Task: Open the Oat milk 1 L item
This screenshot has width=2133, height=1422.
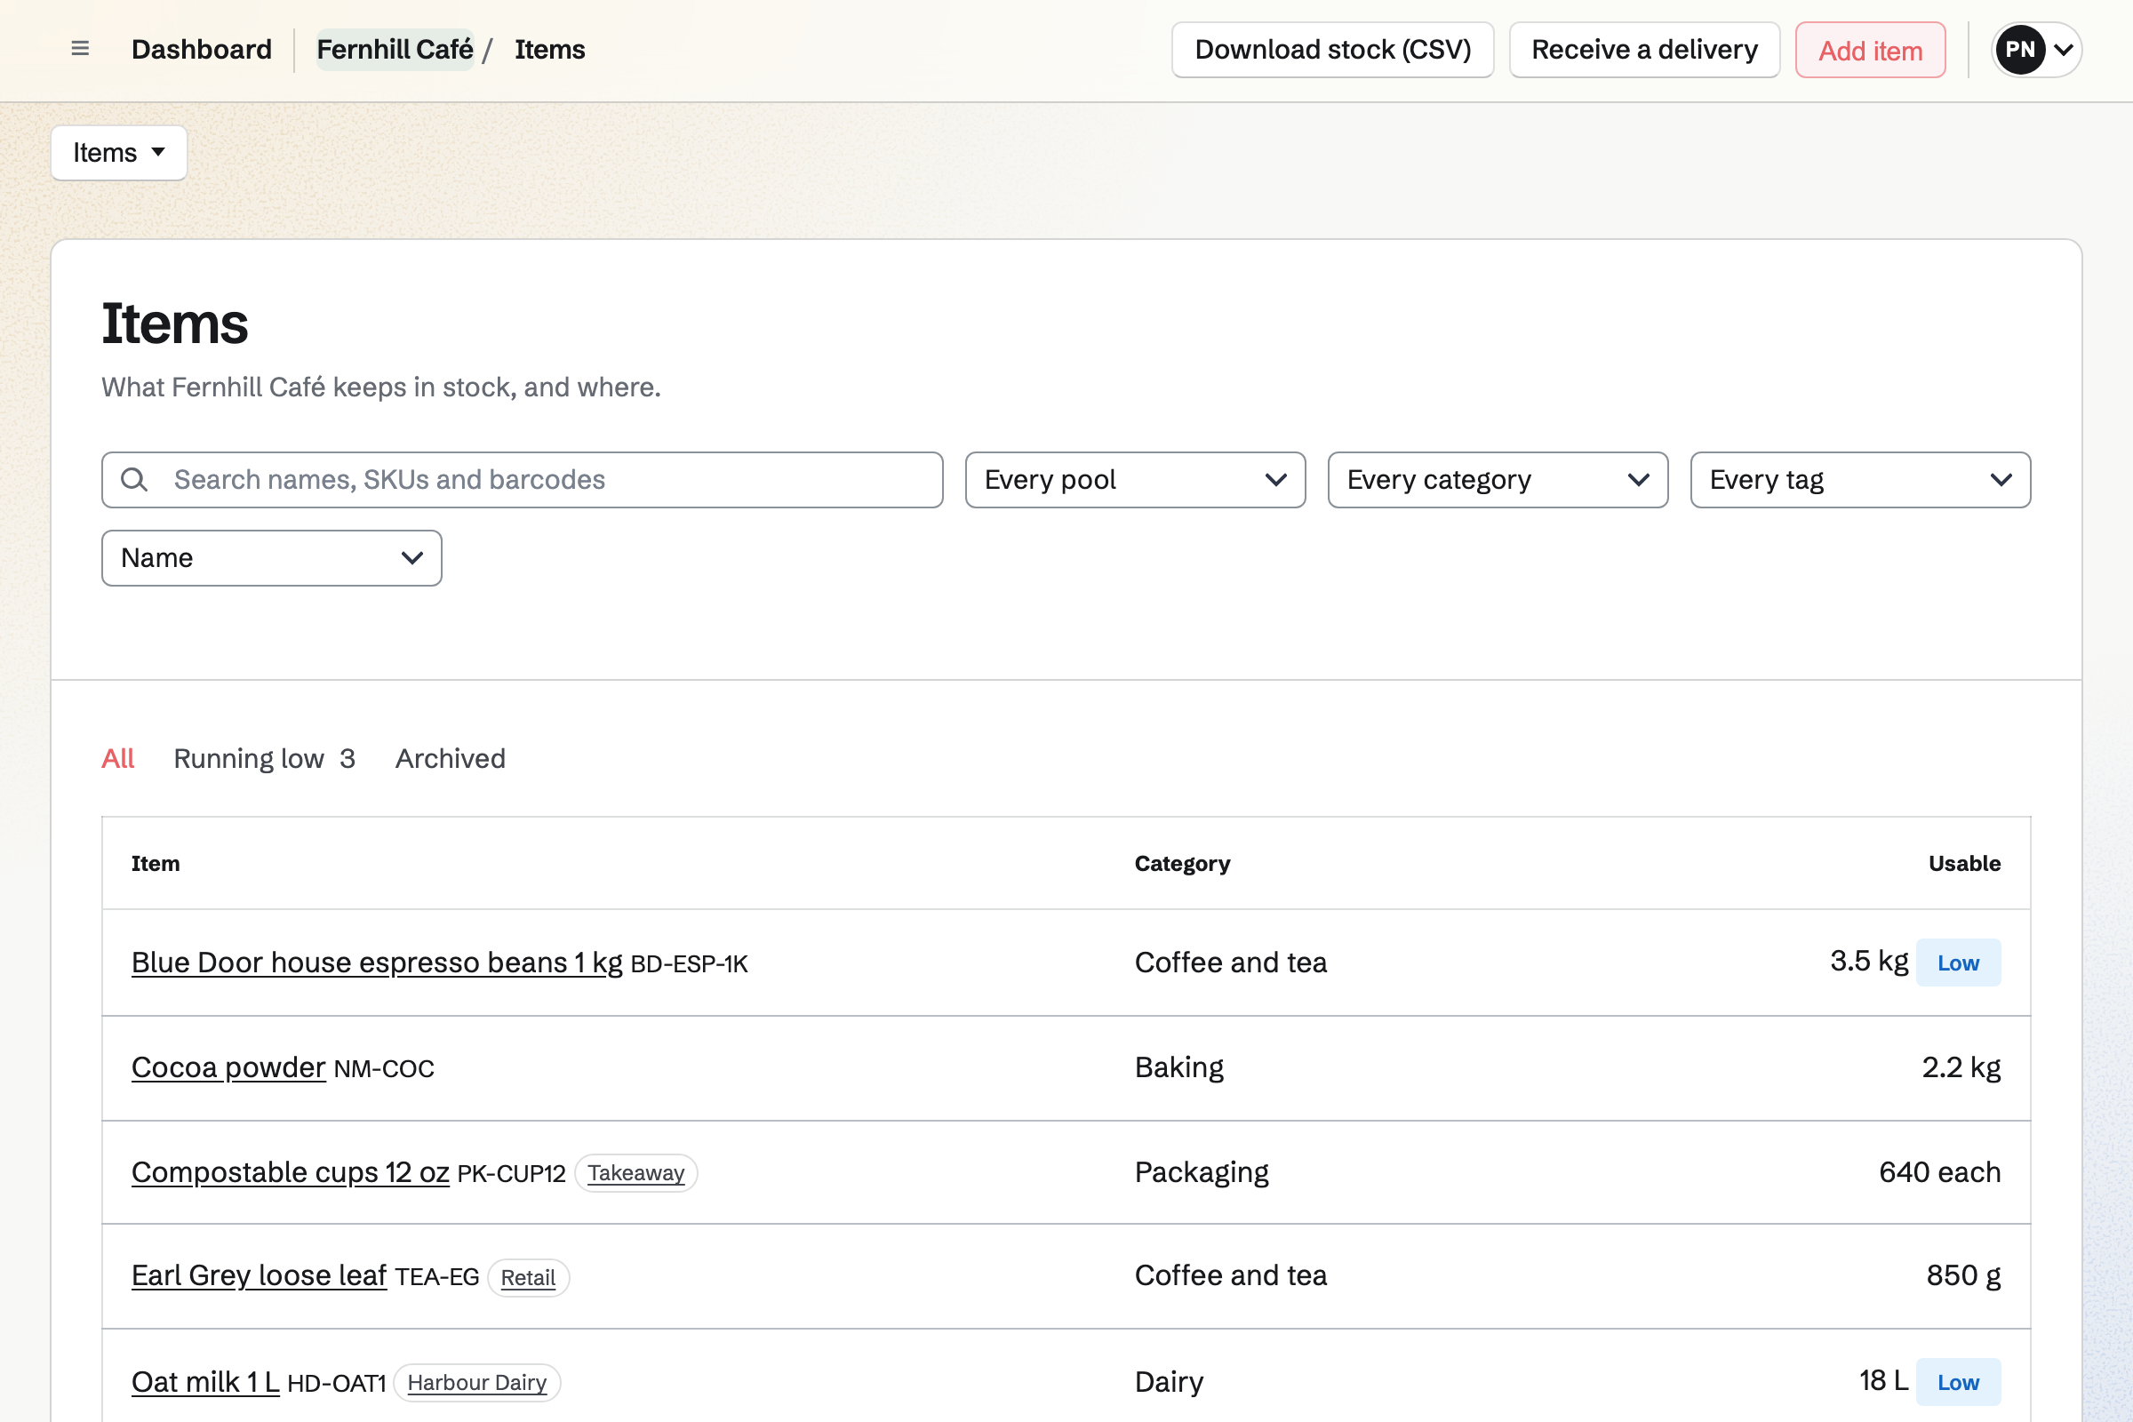Action: click(x=206, y=1382)
